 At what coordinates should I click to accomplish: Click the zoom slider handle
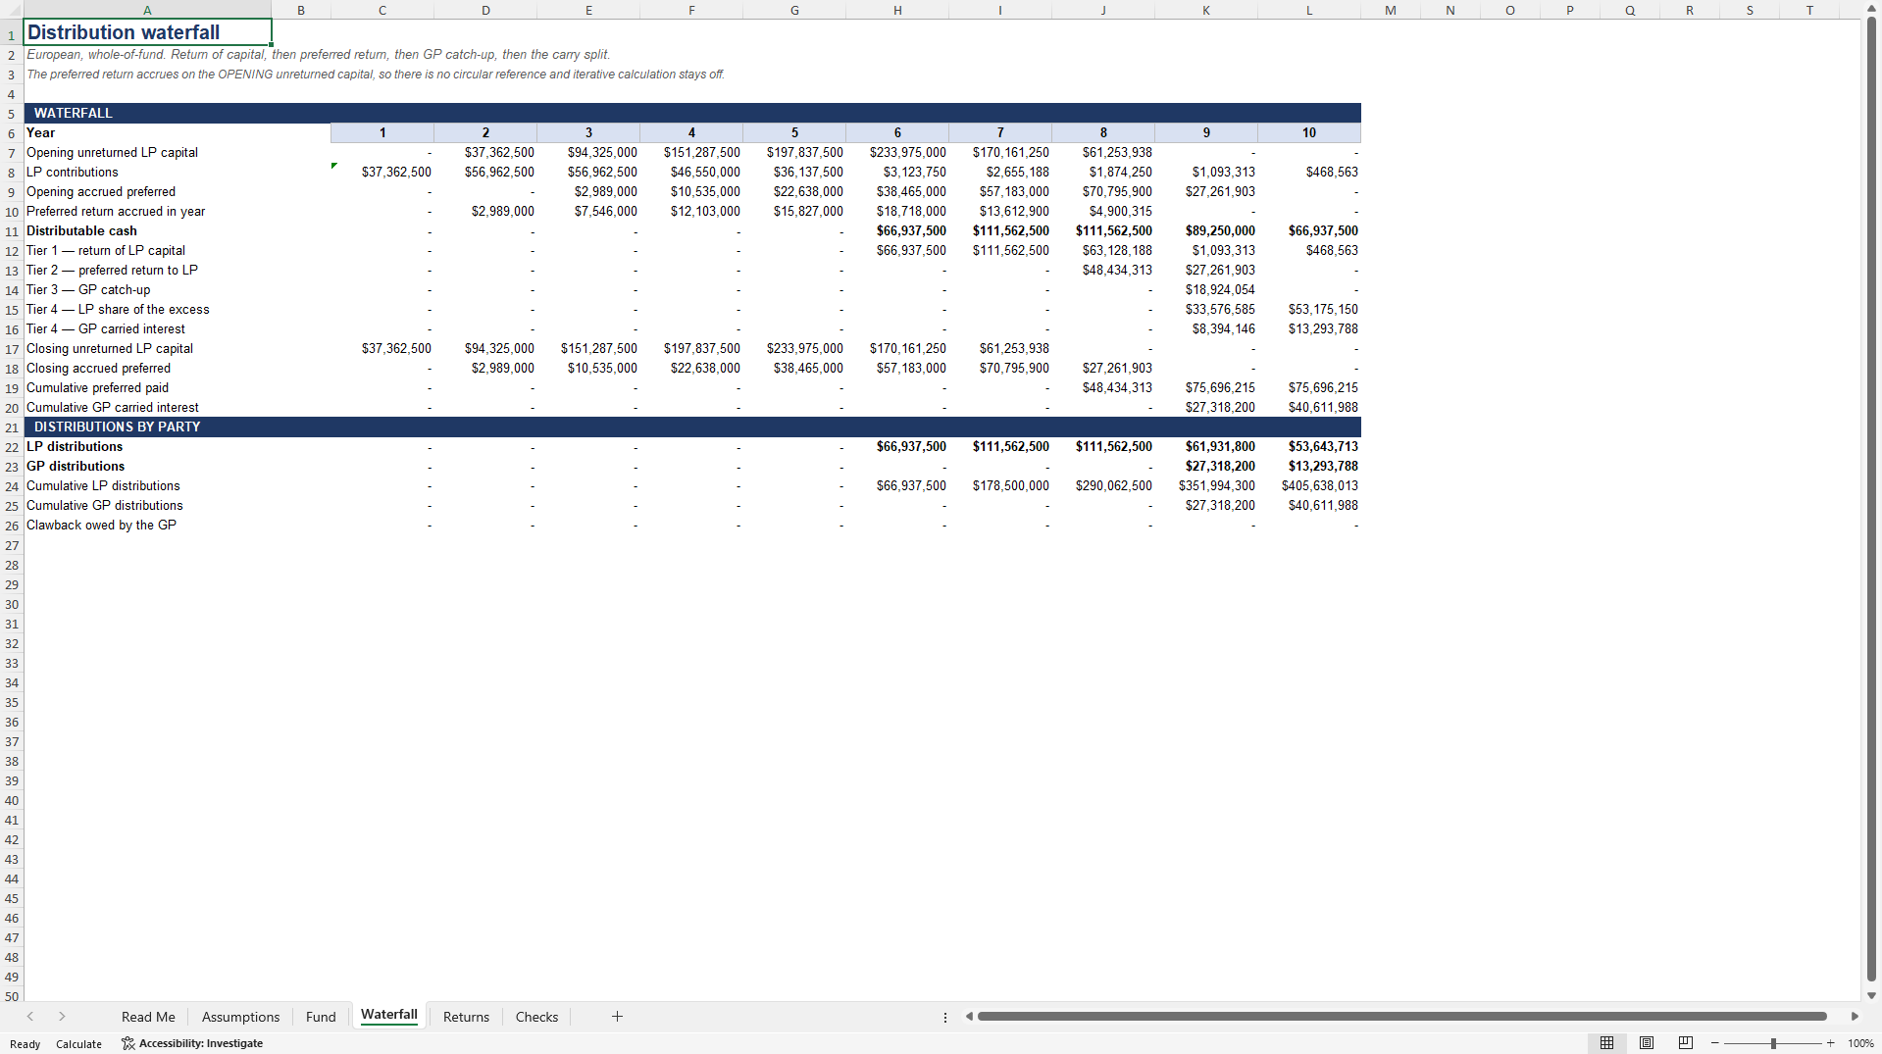pyautogui.click(x=1773, y=1043)
